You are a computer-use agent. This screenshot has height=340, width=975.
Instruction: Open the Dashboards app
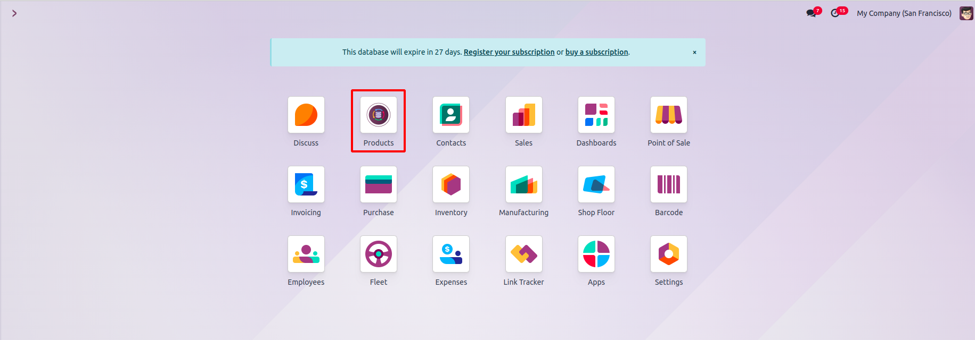click(596, 115)
